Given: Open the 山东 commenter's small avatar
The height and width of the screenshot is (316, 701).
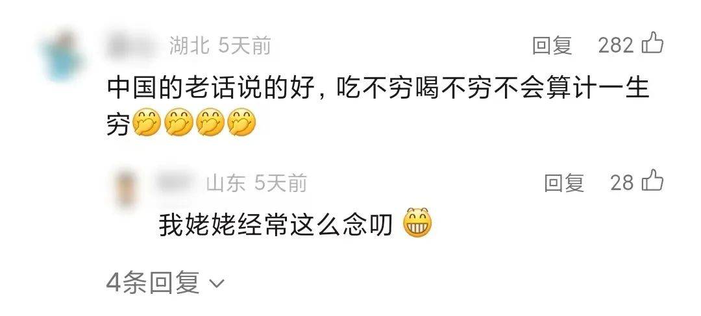Looking at the screenshot, I should tap(127, 187).
